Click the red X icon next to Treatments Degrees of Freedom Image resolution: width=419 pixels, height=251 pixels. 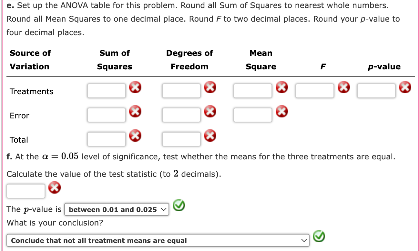[210, 87]
